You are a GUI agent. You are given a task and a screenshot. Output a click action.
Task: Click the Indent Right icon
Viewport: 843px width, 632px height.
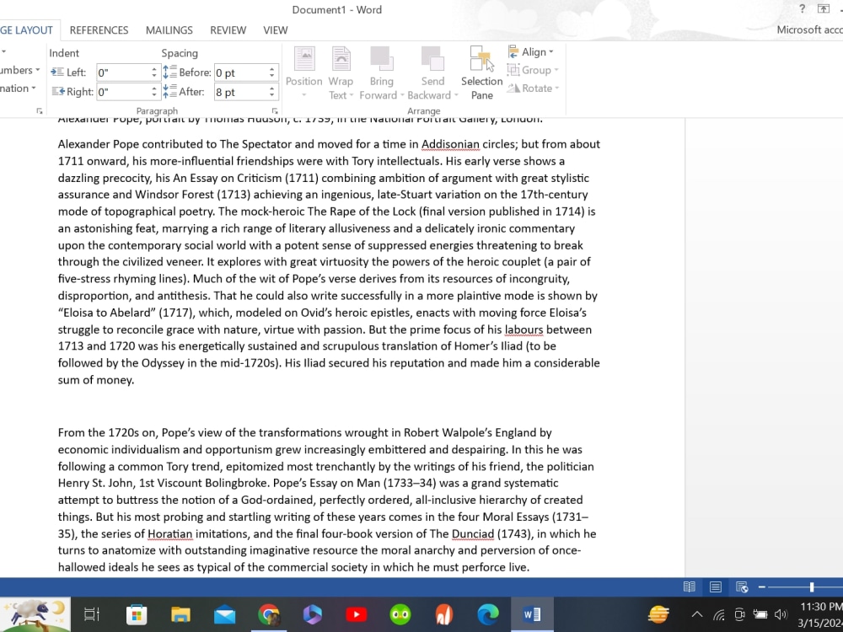pyautogui.click(x=57, y=91)
